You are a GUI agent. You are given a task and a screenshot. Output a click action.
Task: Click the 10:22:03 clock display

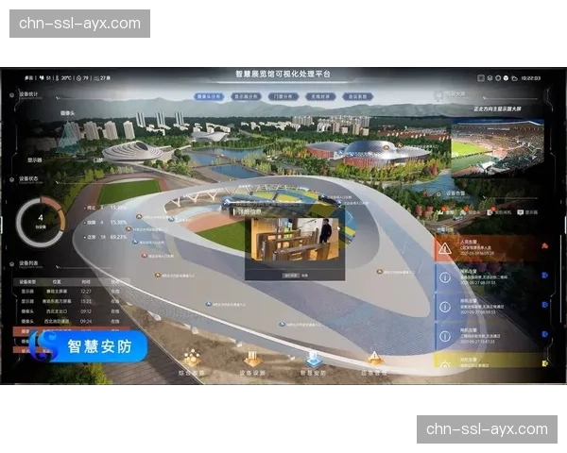pos(531,78)
